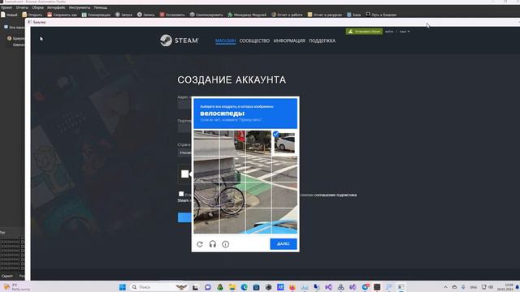Screen dimensions: 520x292
Task: Uncheck the selected white car captcha tile
Action: point(284,143)
